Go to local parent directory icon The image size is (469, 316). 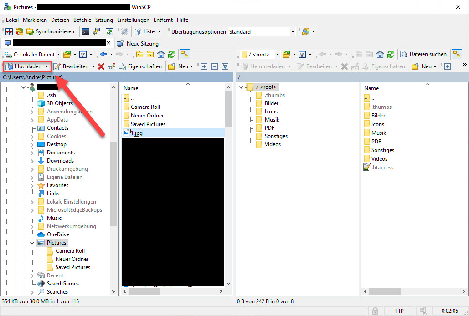(139, 54)
